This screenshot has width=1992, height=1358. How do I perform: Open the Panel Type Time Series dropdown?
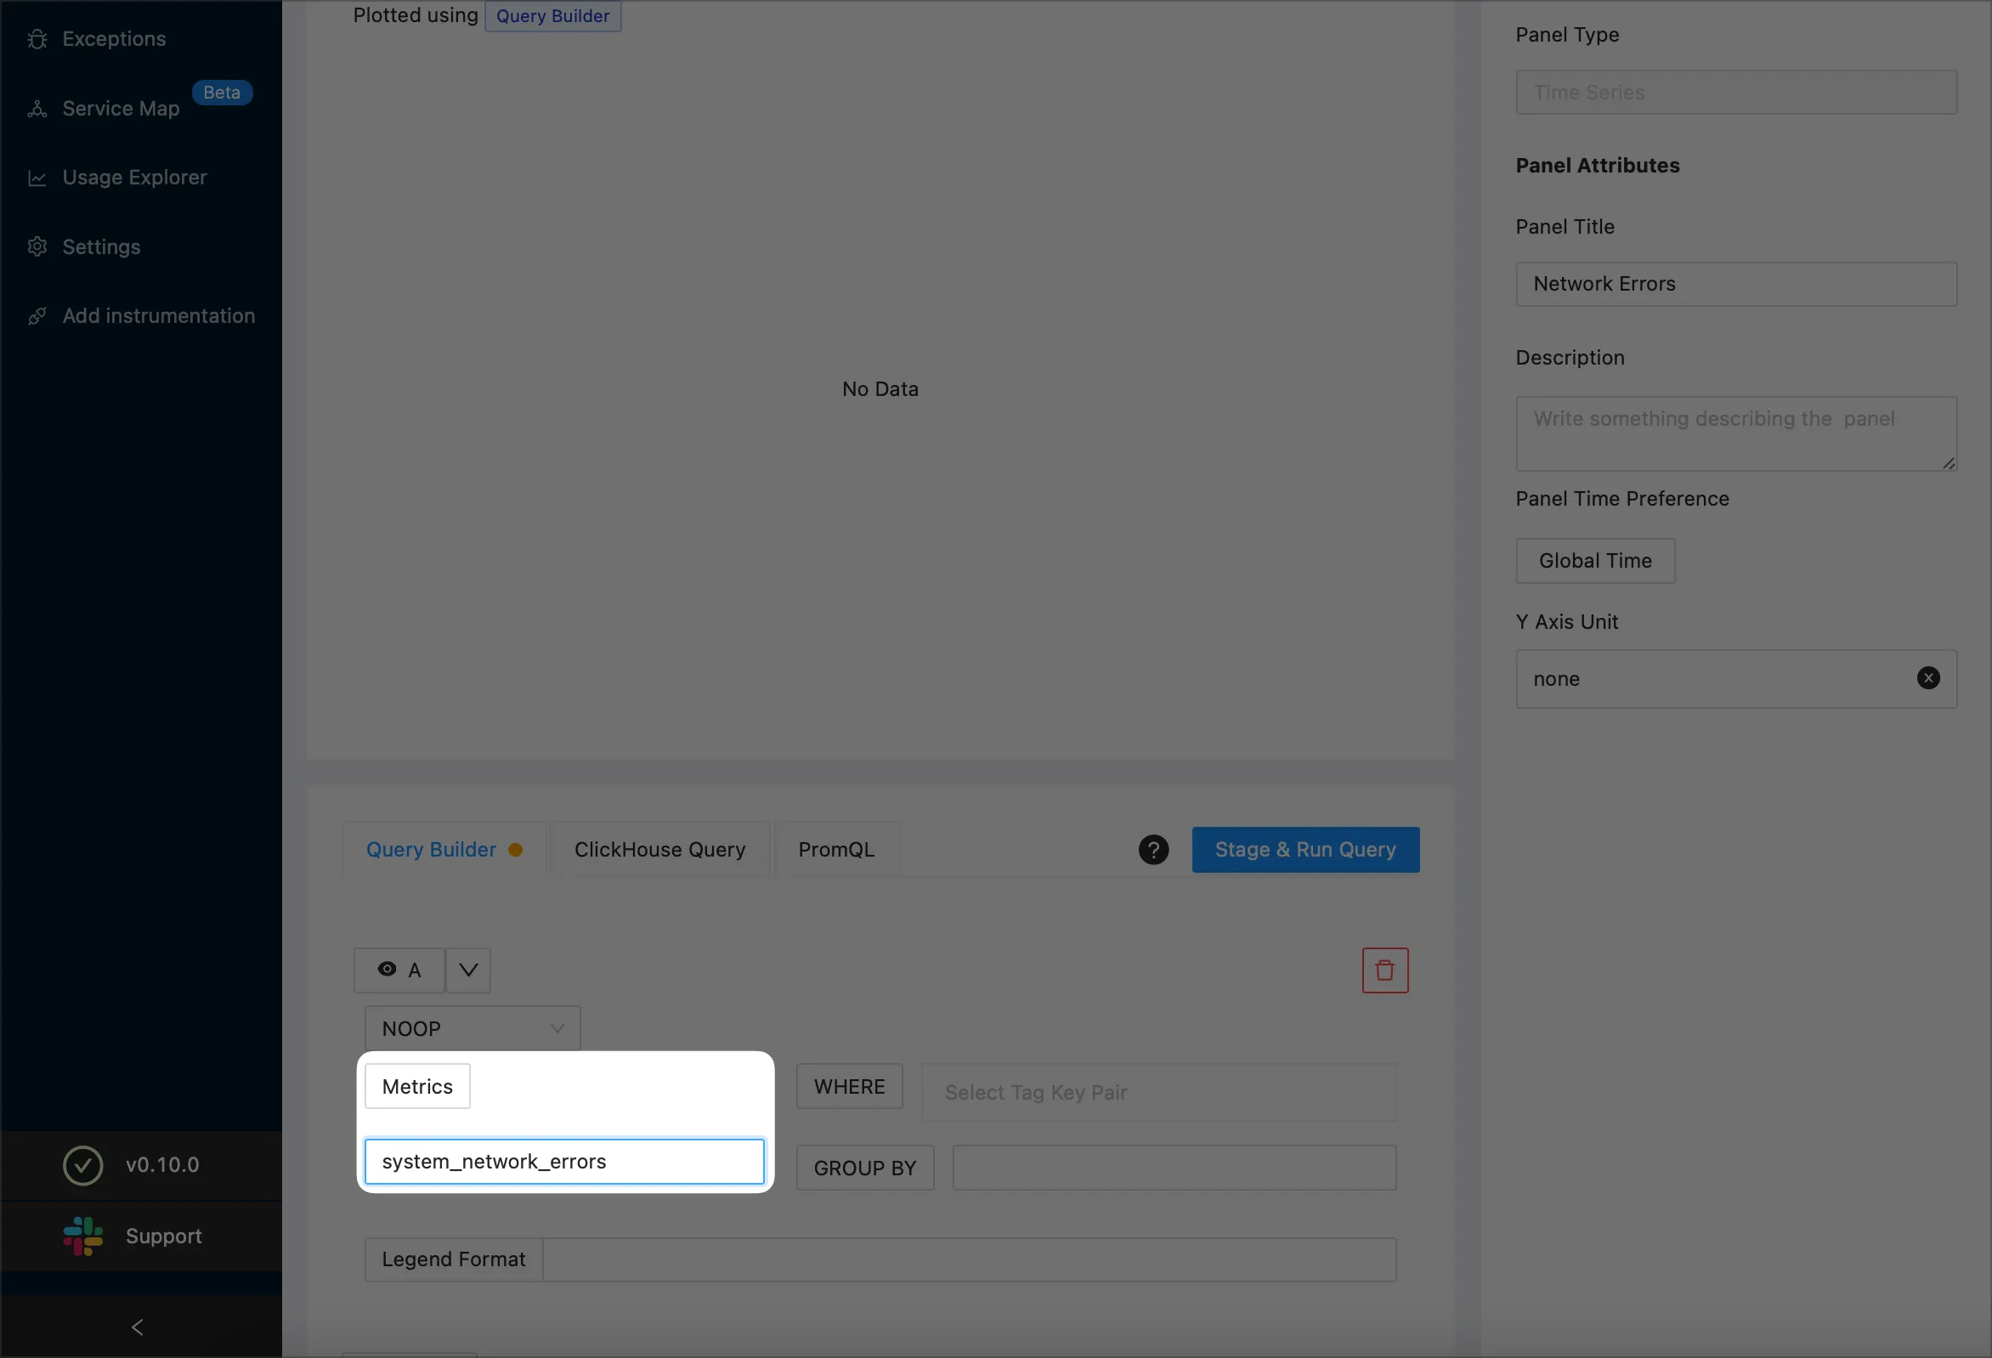1736,93
